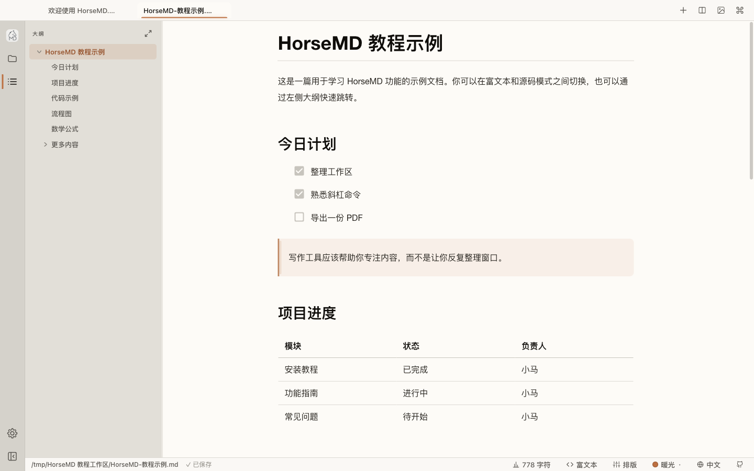Click the quote block about 写作工具
This screenshot has width=754, height=471.
coord(456,257)
